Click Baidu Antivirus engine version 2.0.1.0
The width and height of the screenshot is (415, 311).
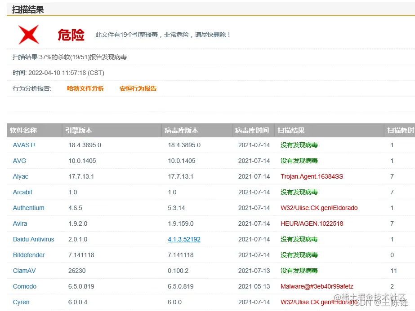pos(78,239)
